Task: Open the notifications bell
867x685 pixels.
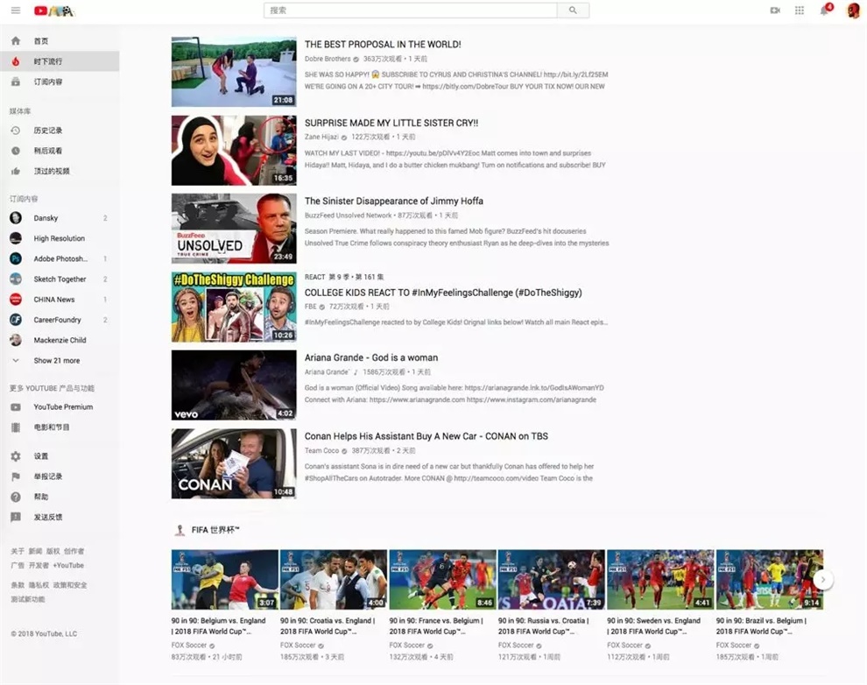Action: [825, 10]
